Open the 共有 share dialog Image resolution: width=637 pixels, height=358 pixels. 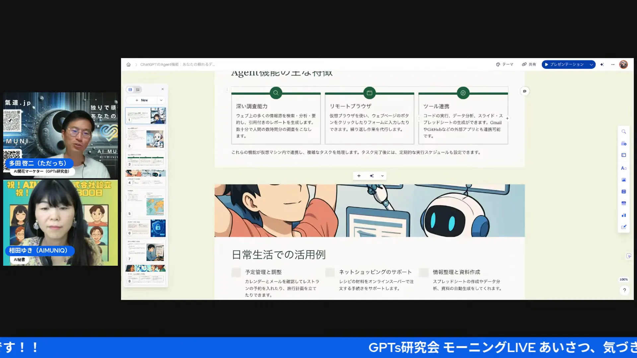(529, 64)
